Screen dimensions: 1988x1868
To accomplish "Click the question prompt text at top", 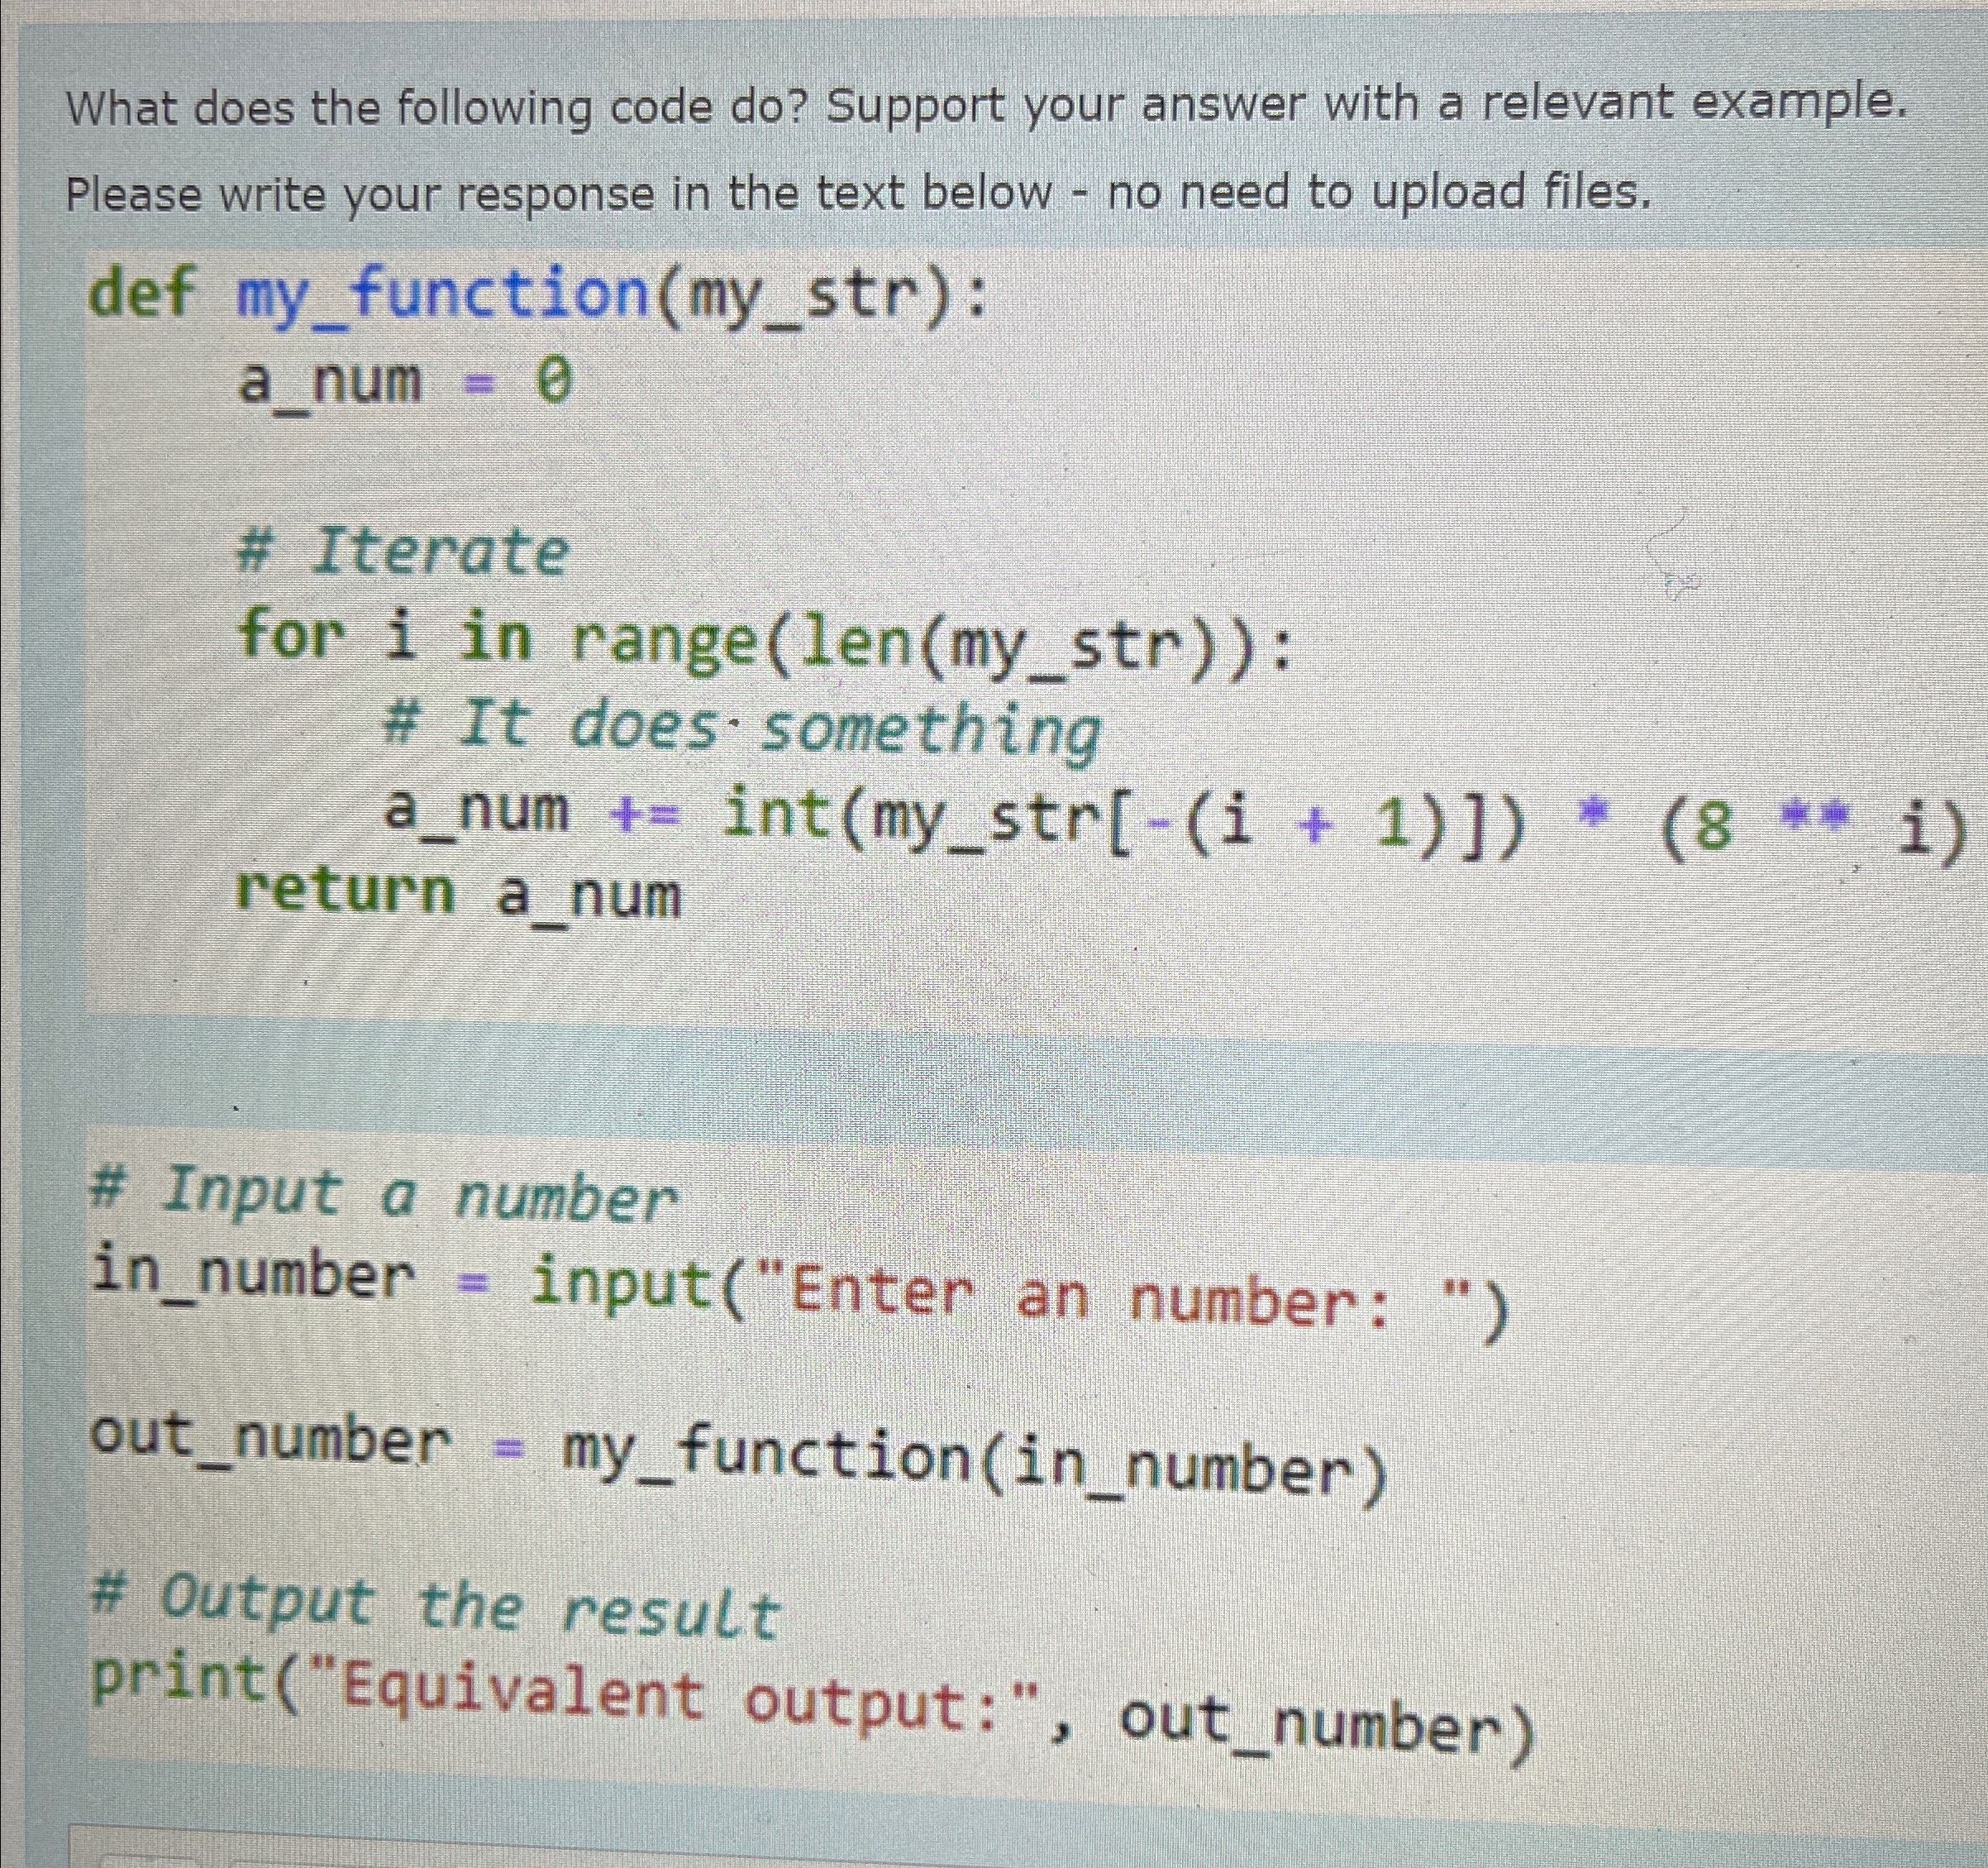I will pos(990,105).
